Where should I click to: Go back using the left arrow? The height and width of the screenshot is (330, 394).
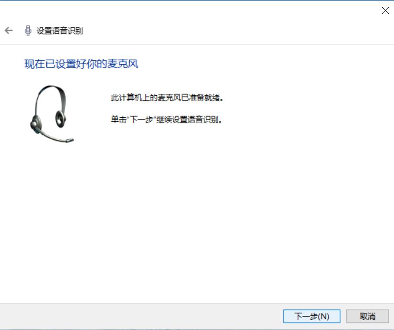pos(9,31)
